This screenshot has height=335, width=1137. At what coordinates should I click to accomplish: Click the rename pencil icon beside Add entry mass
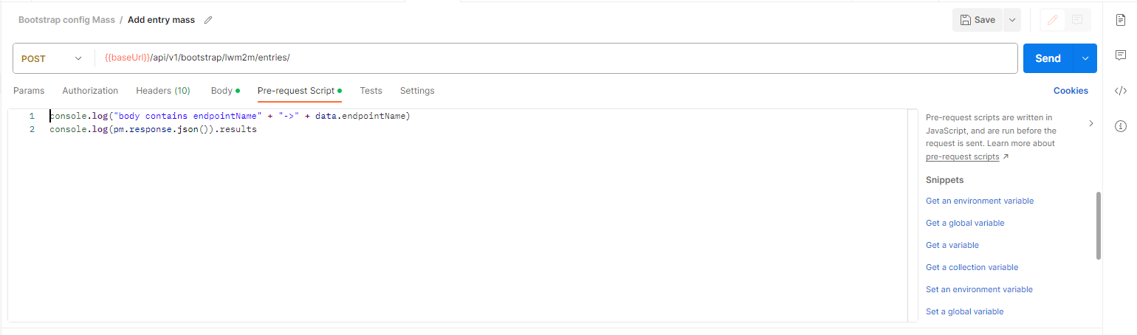(x=208, y=20)
